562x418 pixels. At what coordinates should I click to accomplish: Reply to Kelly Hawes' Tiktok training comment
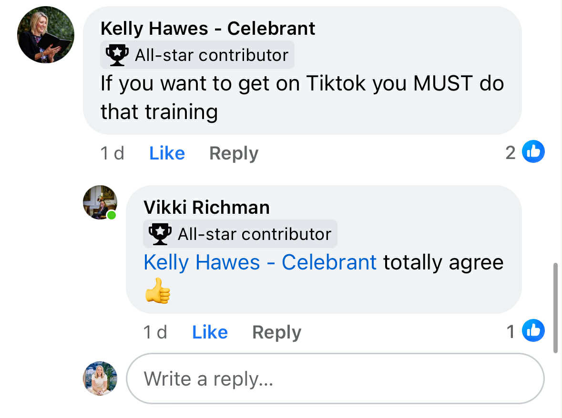click(x=234, y=153)
